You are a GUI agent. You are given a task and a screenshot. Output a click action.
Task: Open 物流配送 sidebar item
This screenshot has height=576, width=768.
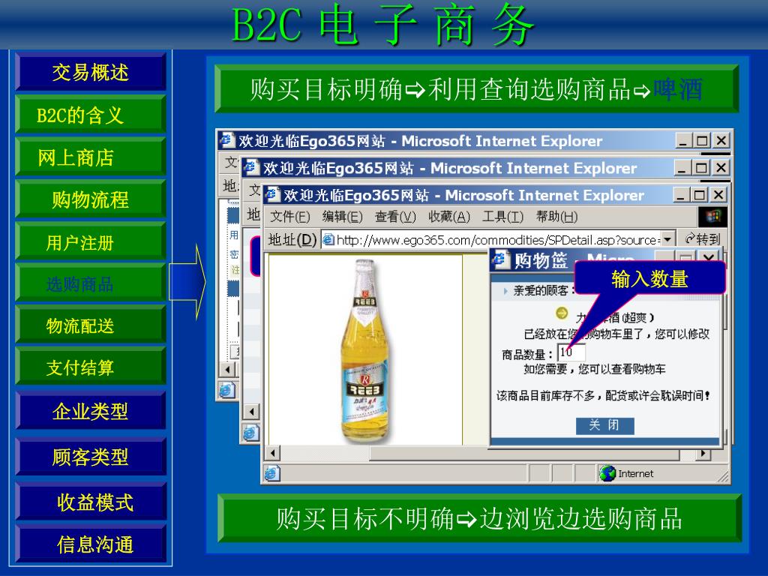91,325
